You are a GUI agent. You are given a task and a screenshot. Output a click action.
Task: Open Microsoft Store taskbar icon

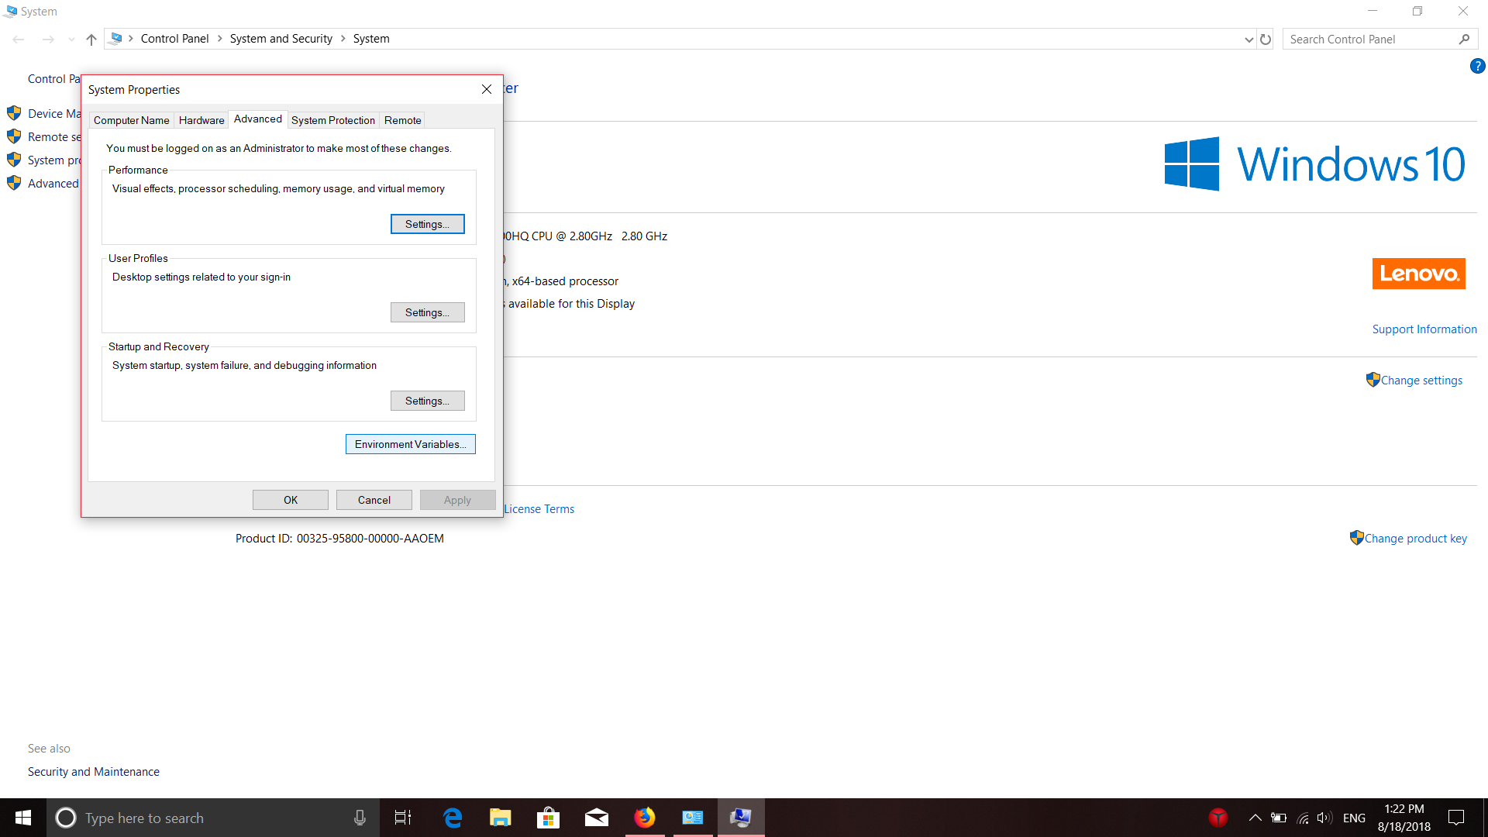pyautogui.click(x=548, y=818)
